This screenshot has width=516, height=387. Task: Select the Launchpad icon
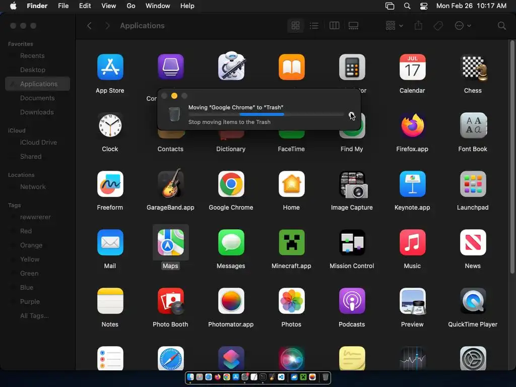click(x=473, y=184)
